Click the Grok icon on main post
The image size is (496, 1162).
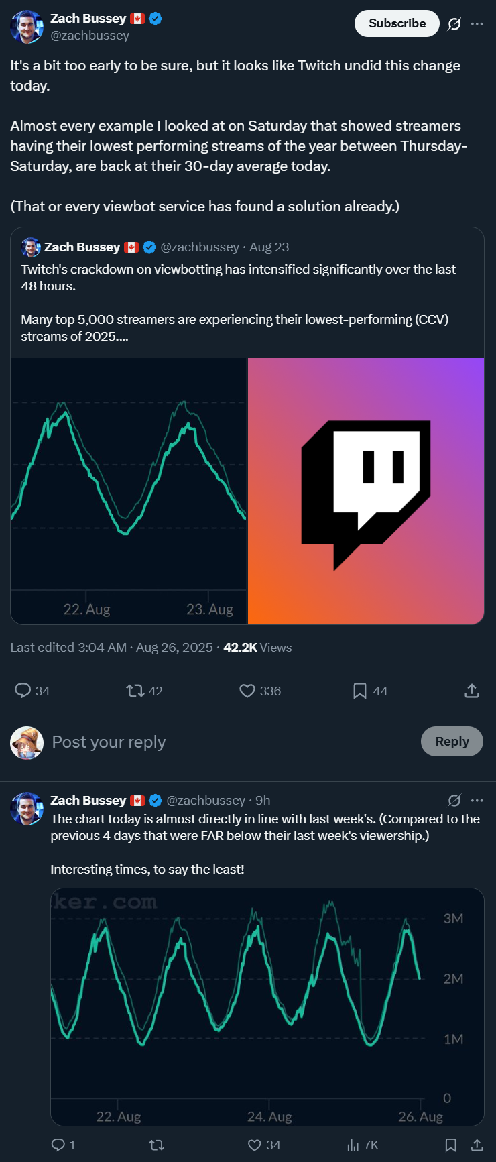click(x=454, y=24)
